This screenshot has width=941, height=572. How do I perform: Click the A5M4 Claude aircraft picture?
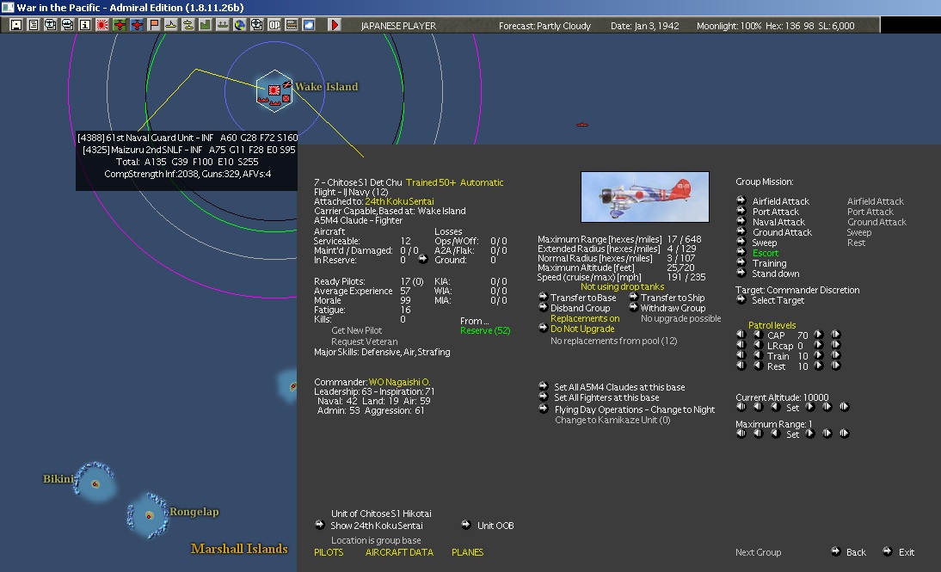pos(644,196)
